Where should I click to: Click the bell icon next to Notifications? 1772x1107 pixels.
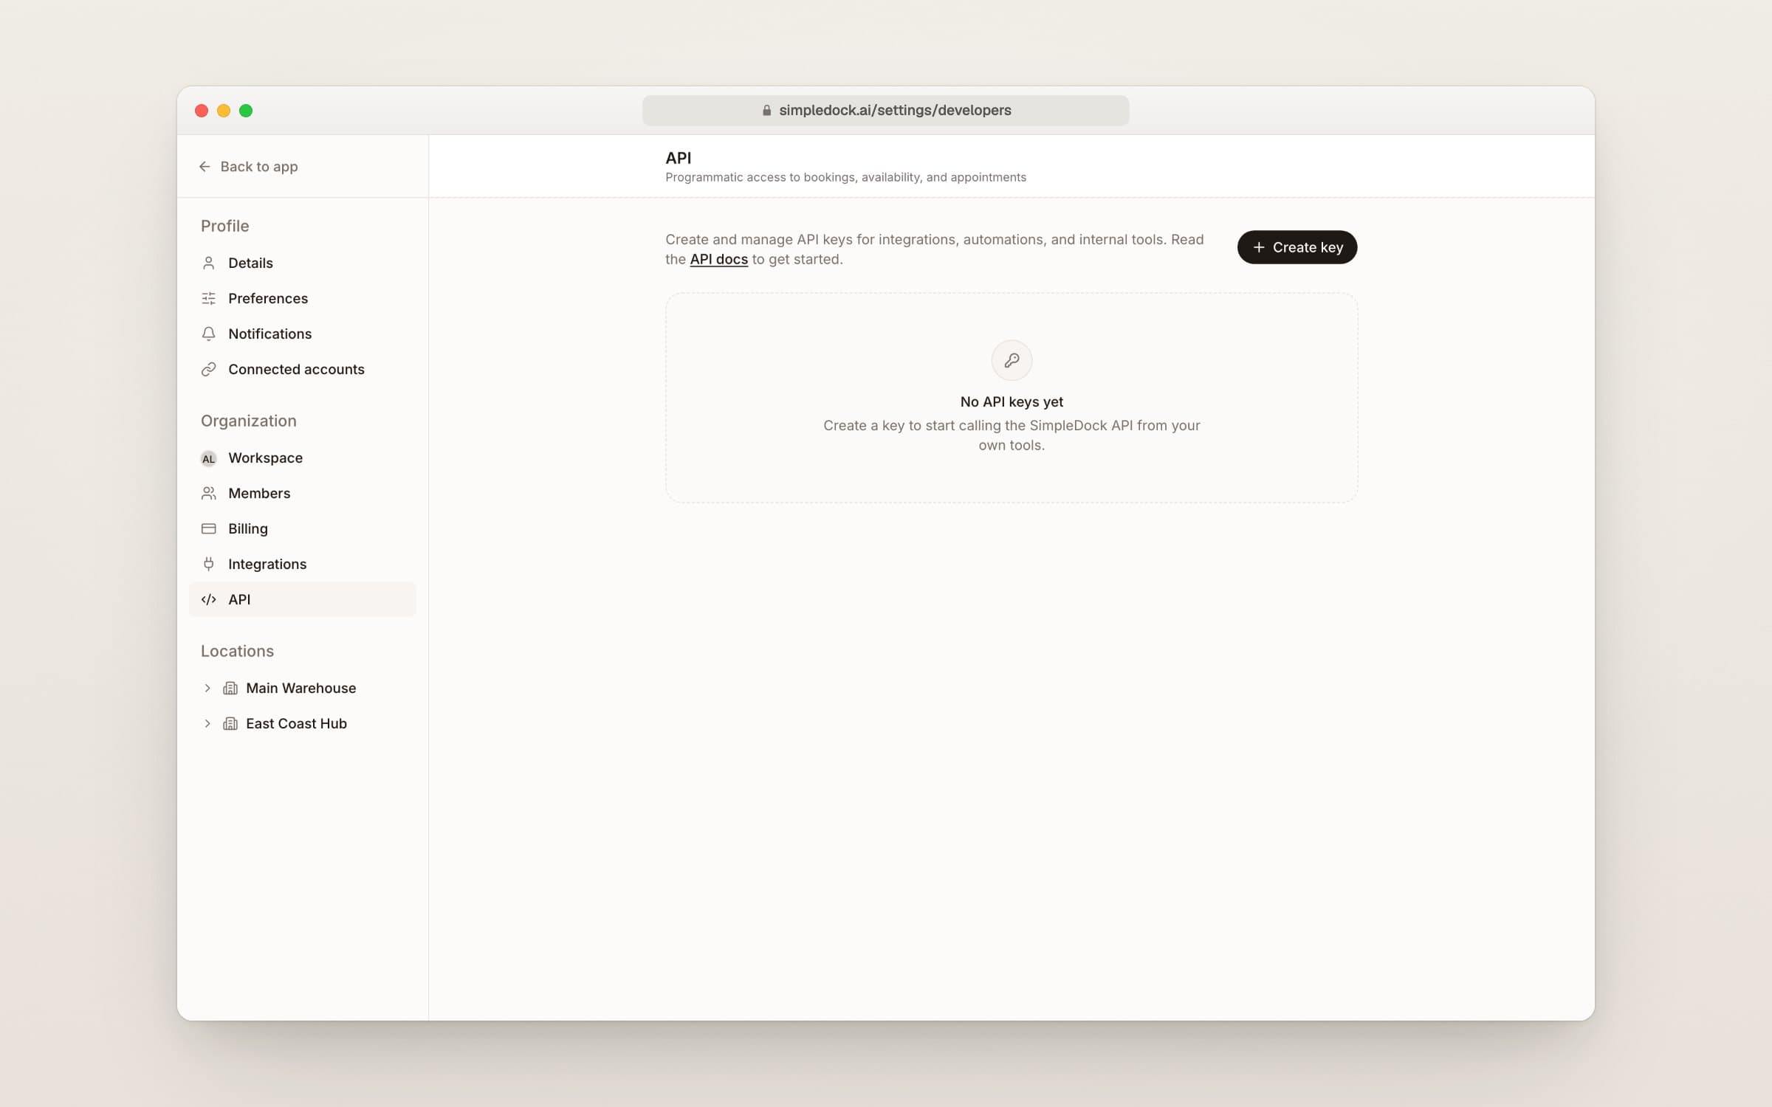(x=209, y=334)
